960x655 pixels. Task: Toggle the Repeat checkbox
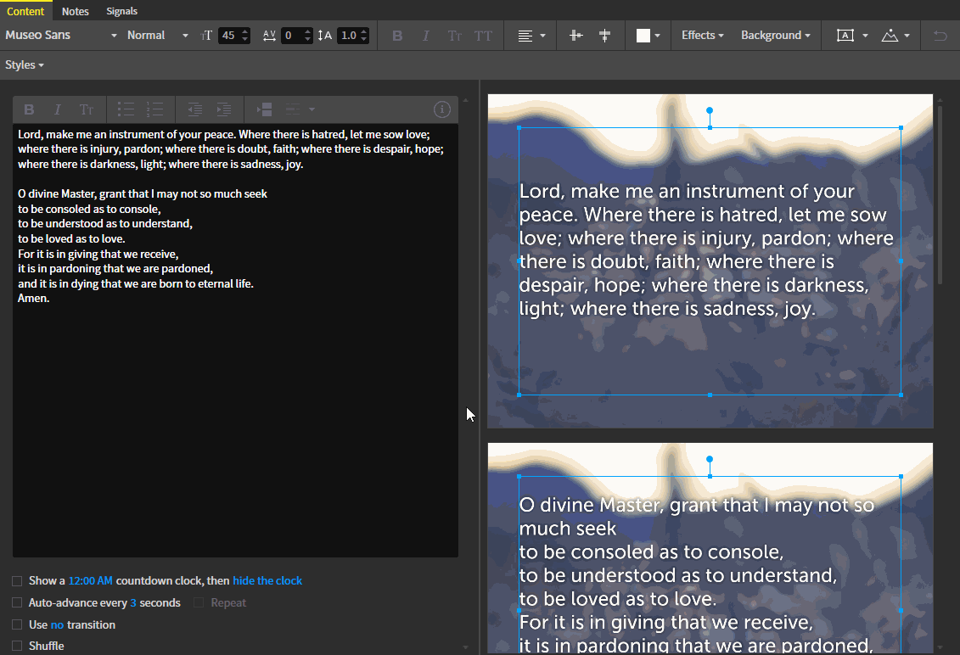click(x=199, y=603)
